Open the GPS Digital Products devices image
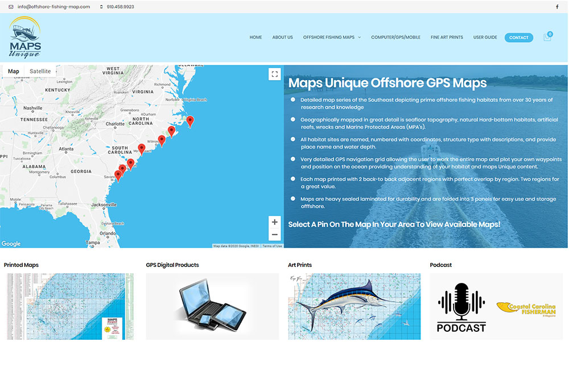 tap(212, 306)
